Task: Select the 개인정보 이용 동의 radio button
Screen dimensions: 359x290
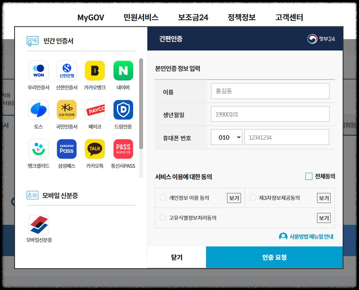Action: (163, 198)
